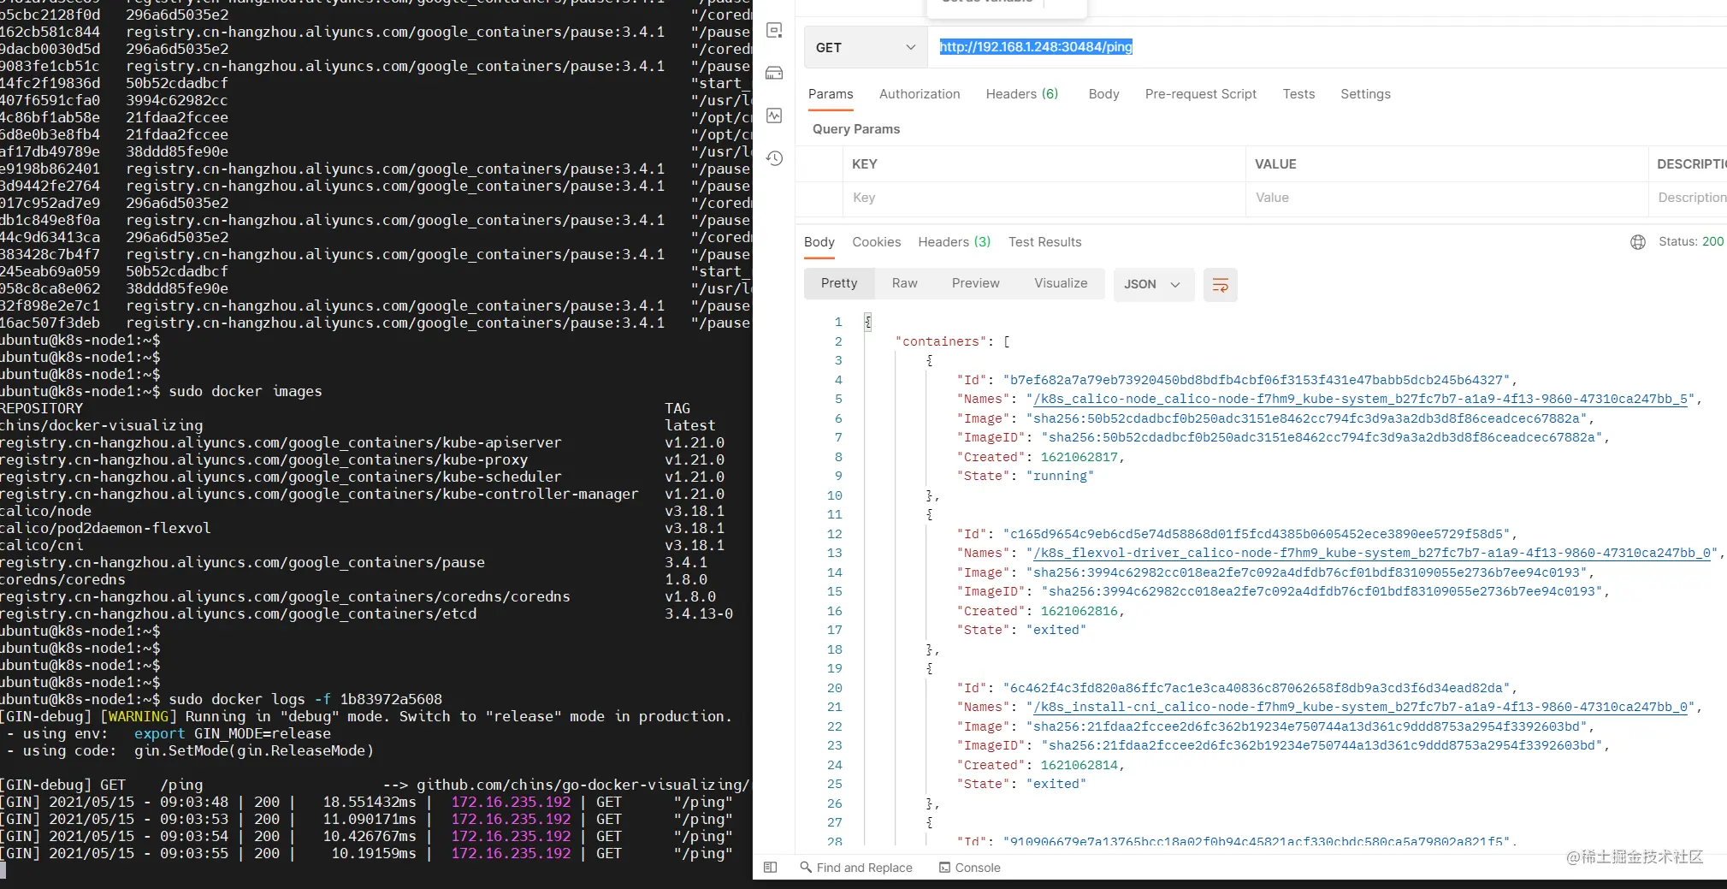Open the History sidebar icon

774,158
